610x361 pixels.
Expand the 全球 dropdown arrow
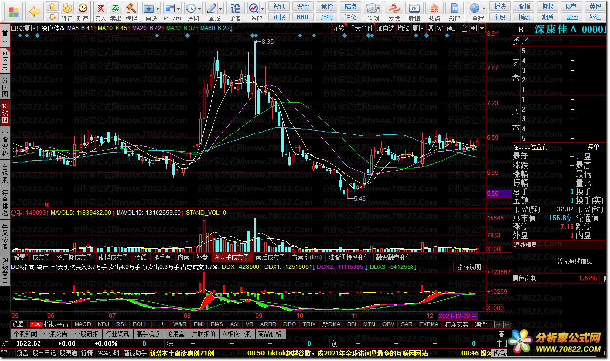click(x=484, y=8)
